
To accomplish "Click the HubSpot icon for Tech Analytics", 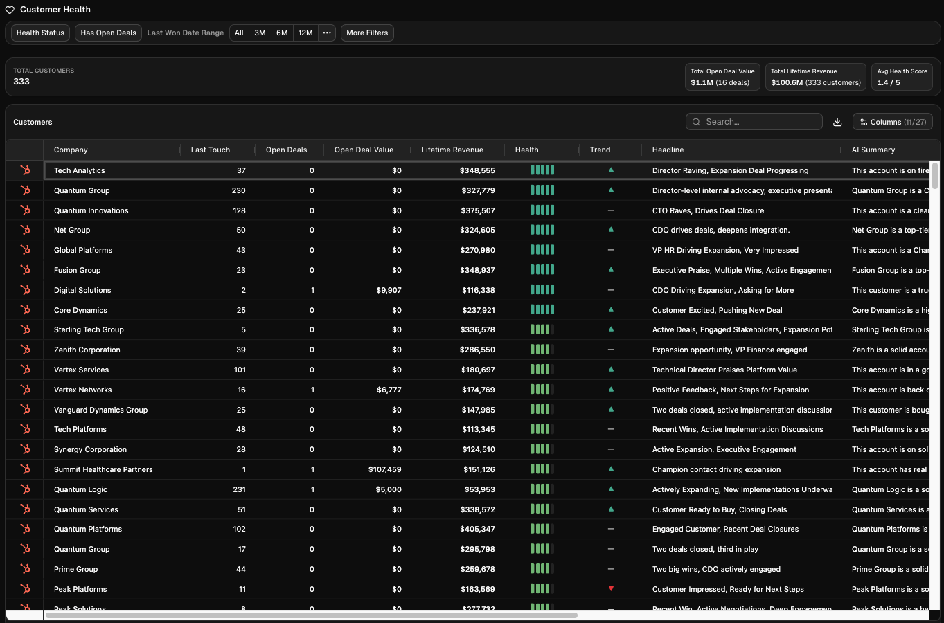I will (25, 170).
